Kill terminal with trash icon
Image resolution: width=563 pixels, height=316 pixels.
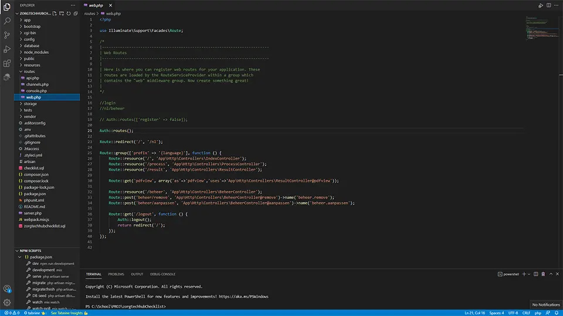tap(543, 274)
